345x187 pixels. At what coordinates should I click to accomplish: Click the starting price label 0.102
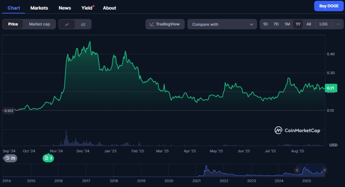pos(9,111)
